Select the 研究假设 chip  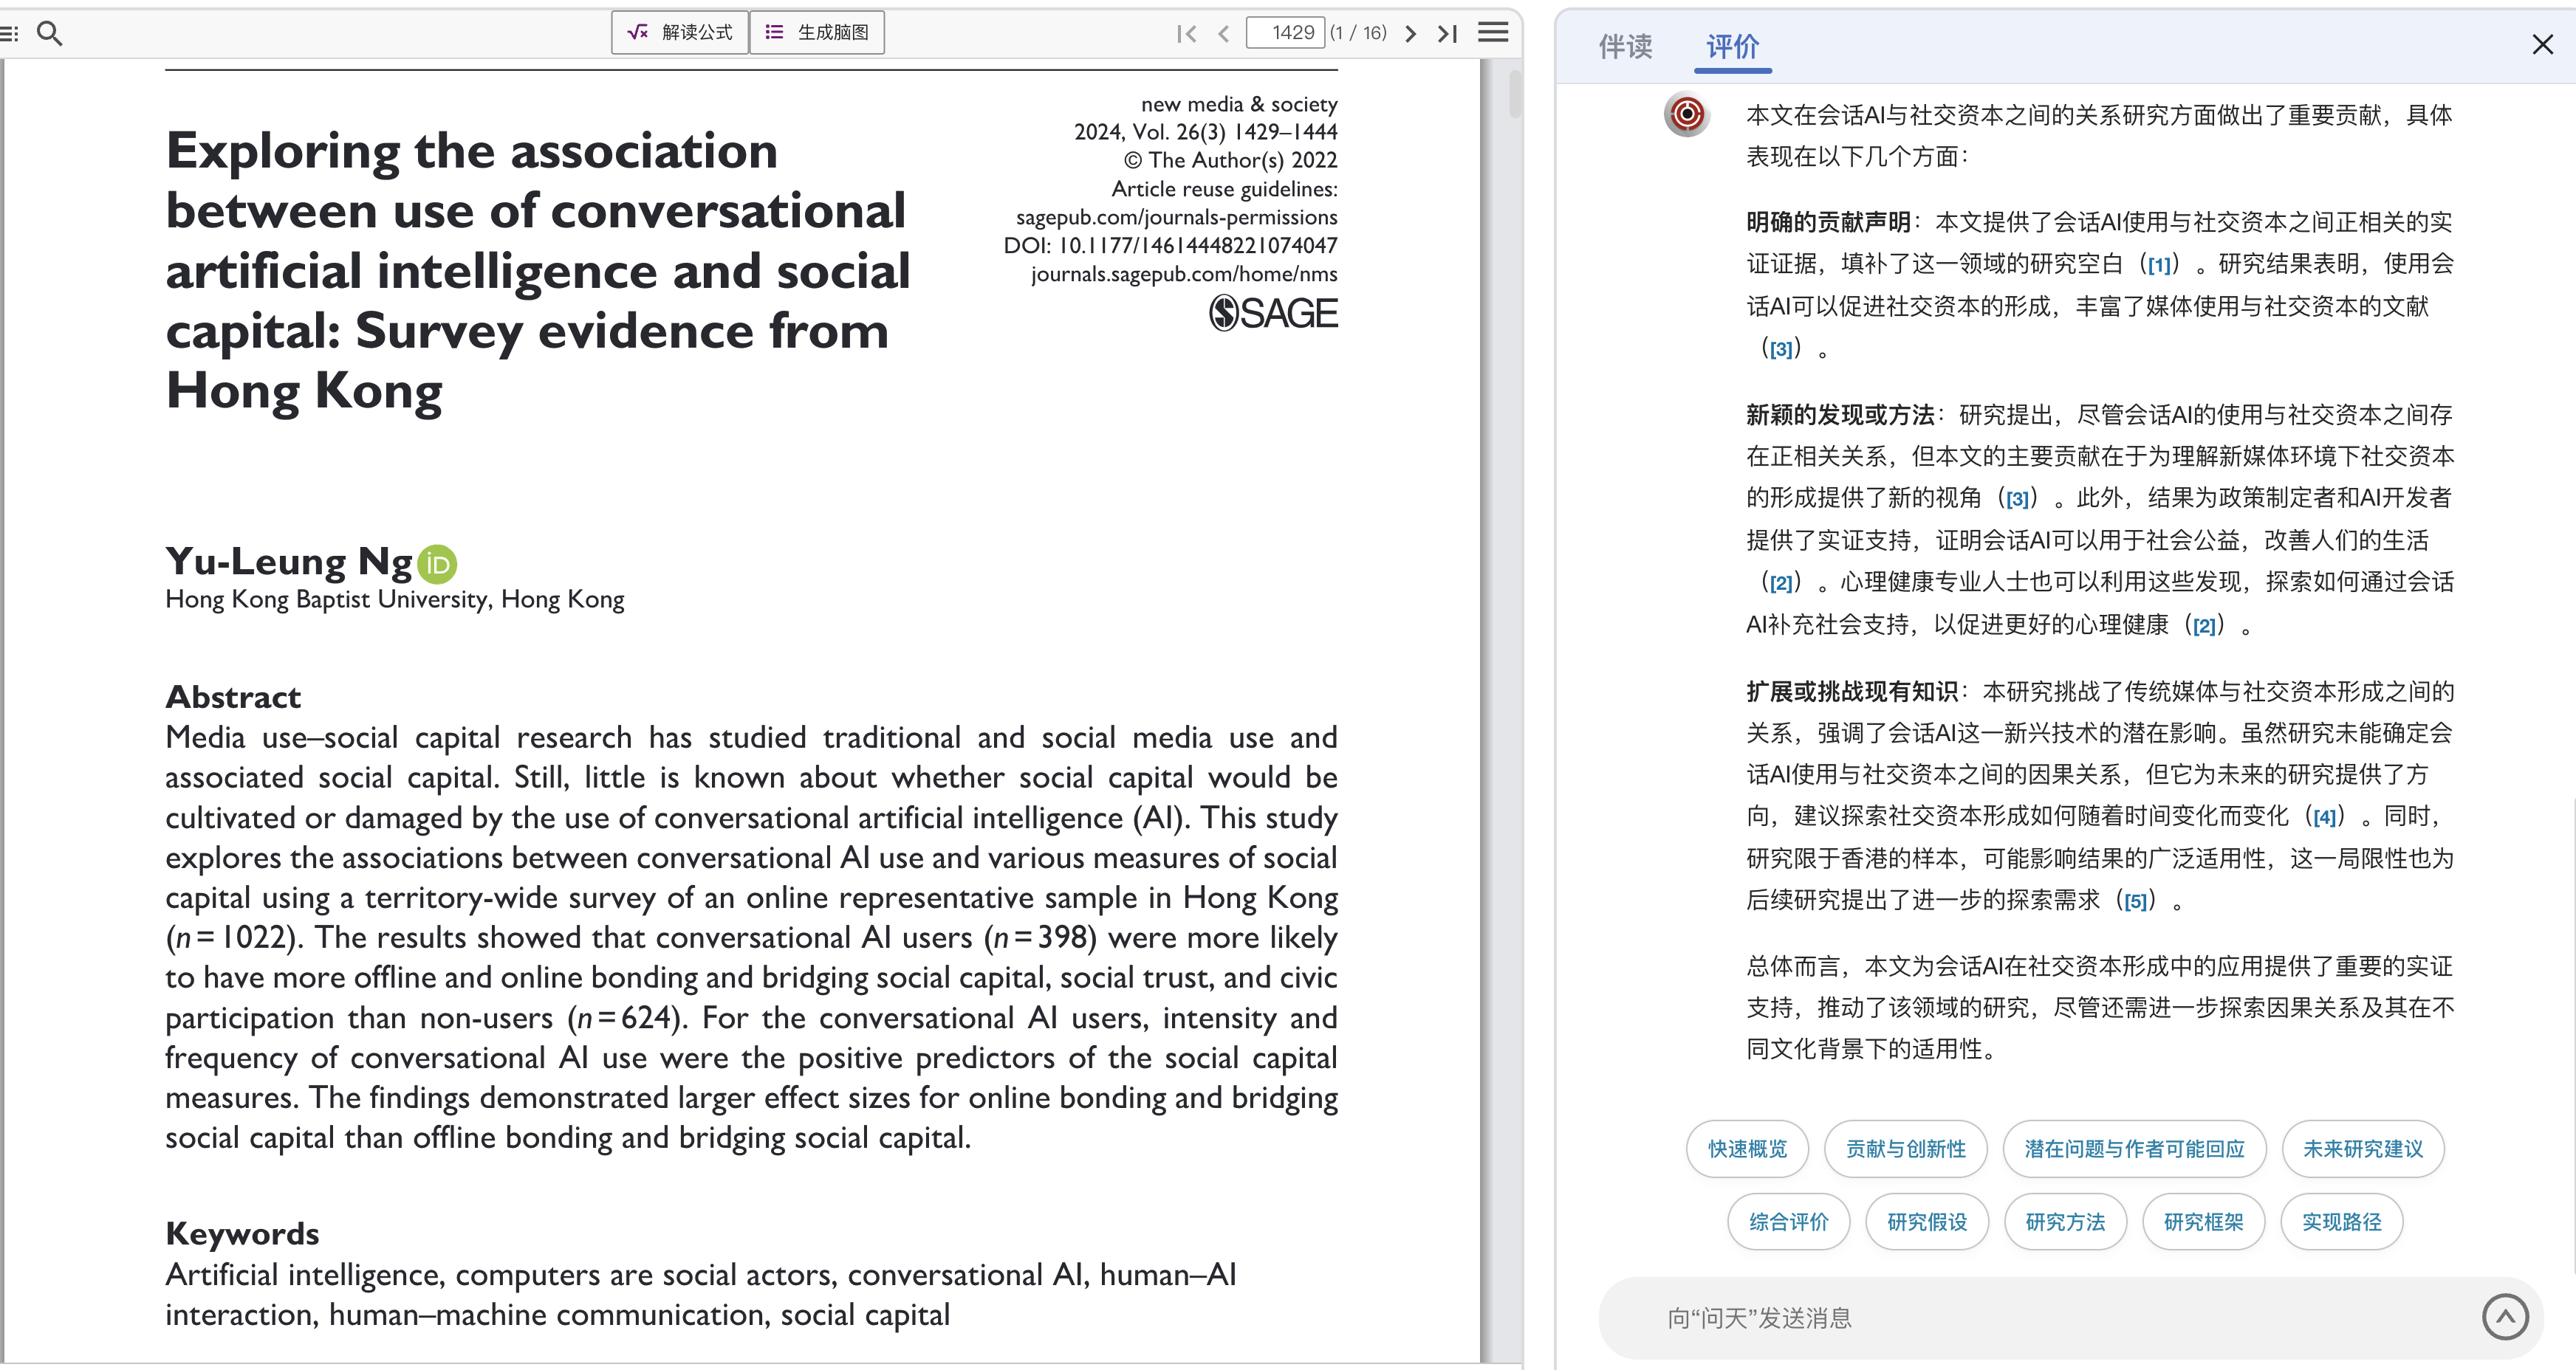1927,1221
